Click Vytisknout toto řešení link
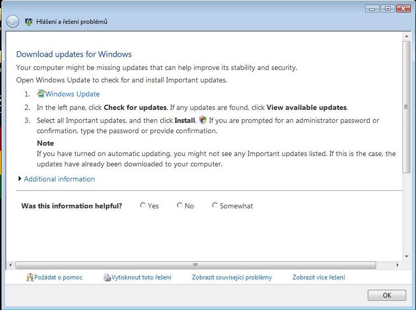Image resolution: width=416 pixels, height=310 pixels. [142, 277]
